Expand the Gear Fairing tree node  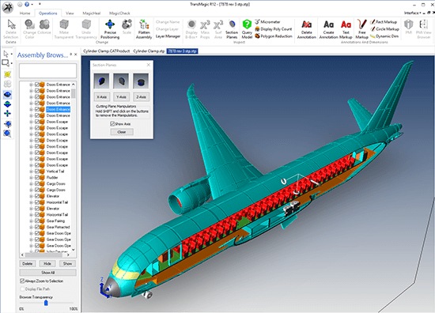[31, 221]
